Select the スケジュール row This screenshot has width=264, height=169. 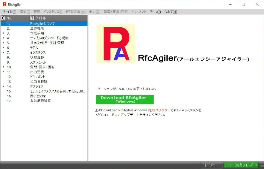(44, 62)
